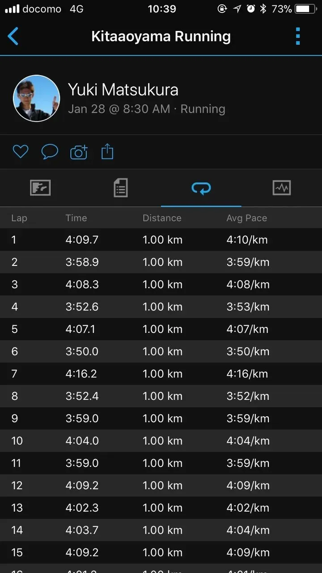Tap Yuki Matsukura profile photo
The height and width of the screenshot is (573, 322).
point(36,98)
